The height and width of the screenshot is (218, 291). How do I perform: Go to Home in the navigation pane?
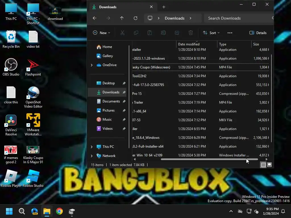click(x=107, y=47)
